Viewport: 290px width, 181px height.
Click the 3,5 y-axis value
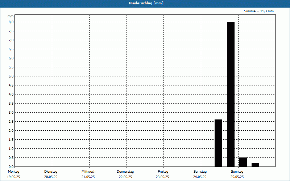(11, 104)
